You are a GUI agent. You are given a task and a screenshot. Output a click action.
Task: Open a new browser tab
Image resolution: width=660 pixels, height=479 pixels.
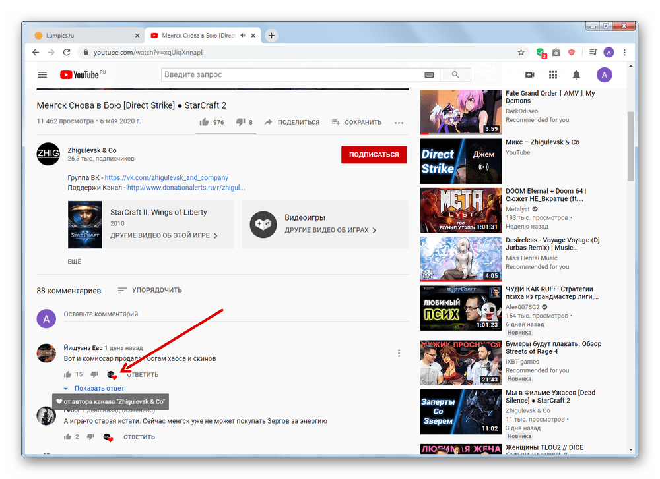271,36
